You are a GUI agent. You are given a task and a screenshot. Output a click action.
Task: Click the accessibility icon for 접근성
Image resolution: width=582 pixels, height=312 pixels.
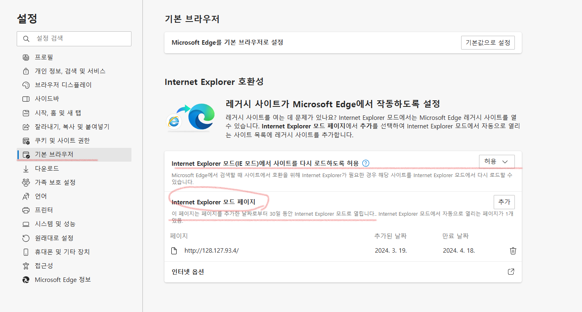(x=26, y=266)
